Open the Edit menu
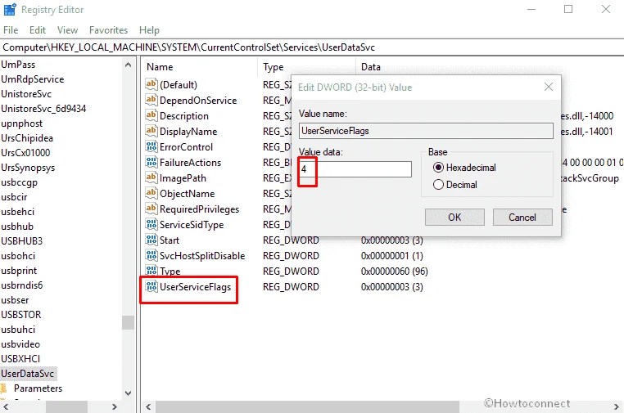 38,30
